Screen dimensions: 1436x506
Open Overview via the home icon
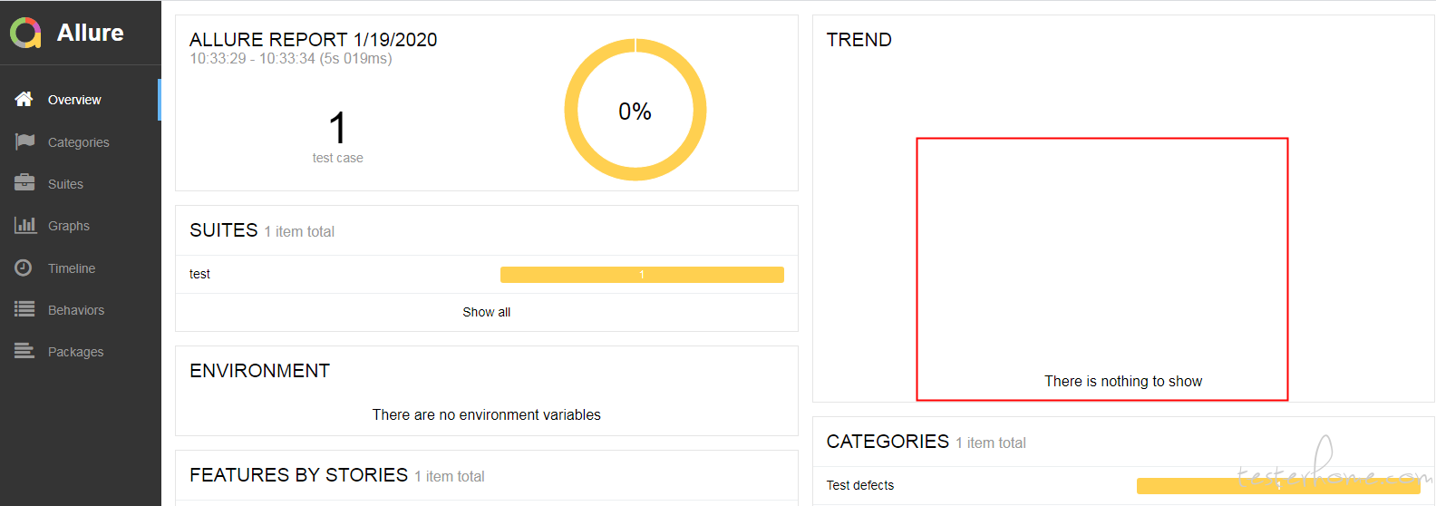click(24, 99)
